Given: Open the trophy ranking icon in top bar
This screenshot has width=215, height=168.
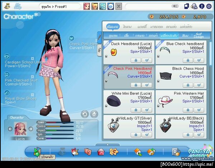Looking at the screenshot, I should tap(7, 6).
